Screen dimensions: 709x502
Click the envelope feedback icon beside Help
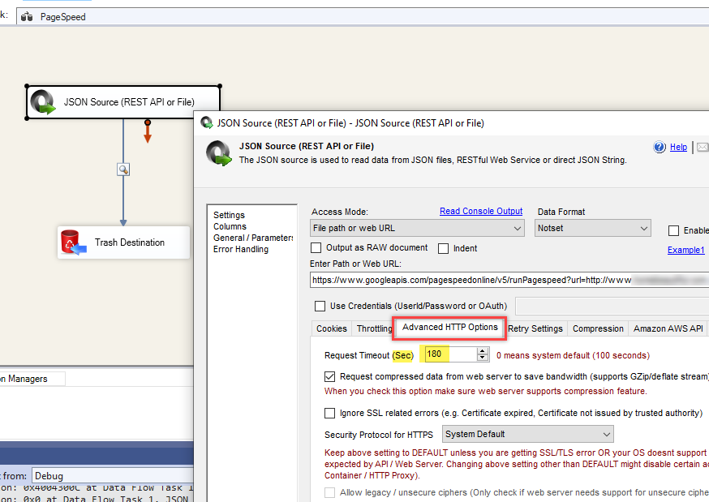(x=703, y=147)
